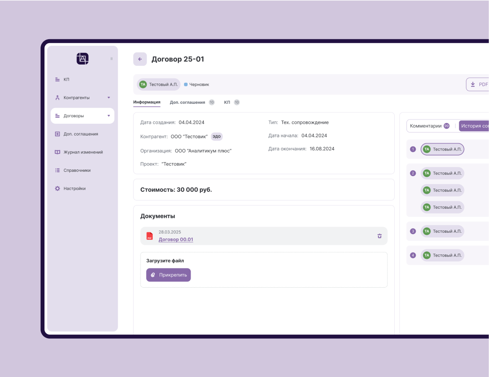489x377 pixels.
Task: Click the 99 comments counter badge
Action: coord(447,126)
